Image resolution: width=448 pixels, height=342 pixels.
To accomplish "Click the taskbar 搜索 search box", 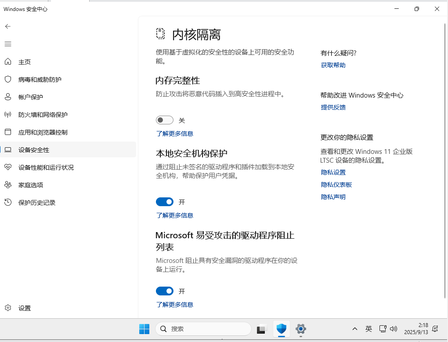I will click(x=204, y=329).
